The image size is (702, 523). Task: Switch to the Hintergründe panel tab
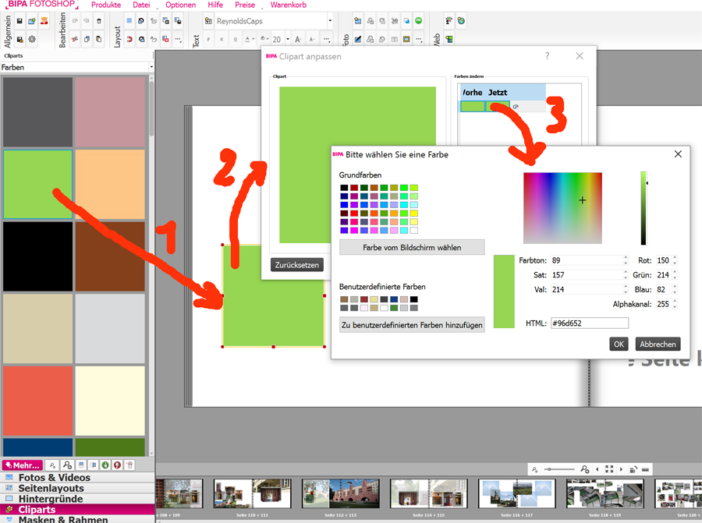point(51,499)
